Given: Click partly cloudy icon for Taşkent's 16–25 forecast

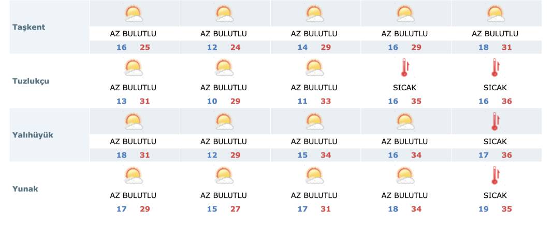Looking at the screenshot, I should [x=133, y=13].
